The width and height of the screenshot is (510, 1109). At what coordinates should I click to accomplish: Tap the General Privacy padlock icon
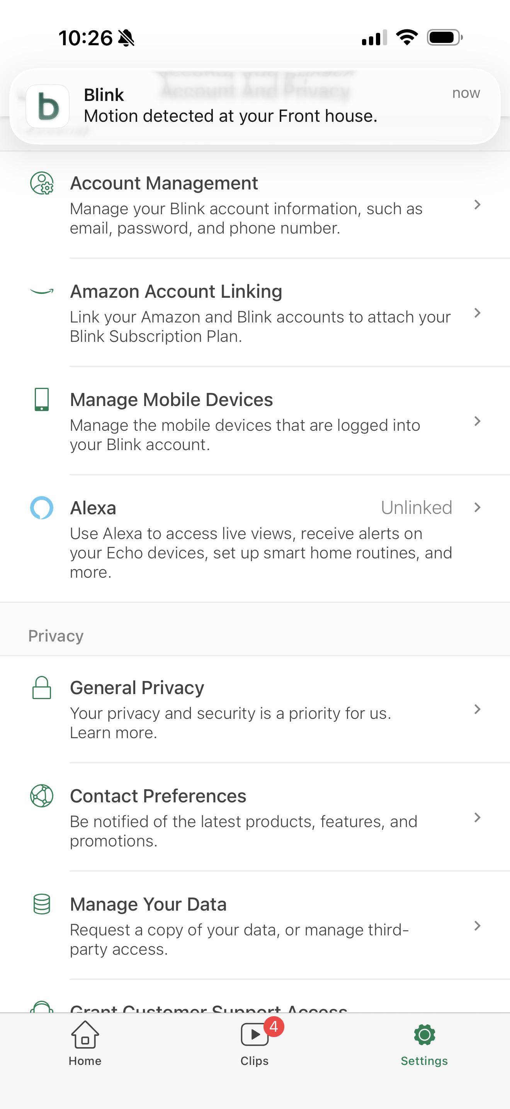[42, 688]
